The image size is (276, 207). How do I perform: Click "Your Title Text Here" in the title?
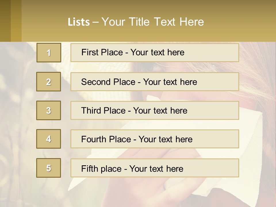pos(153,22)
